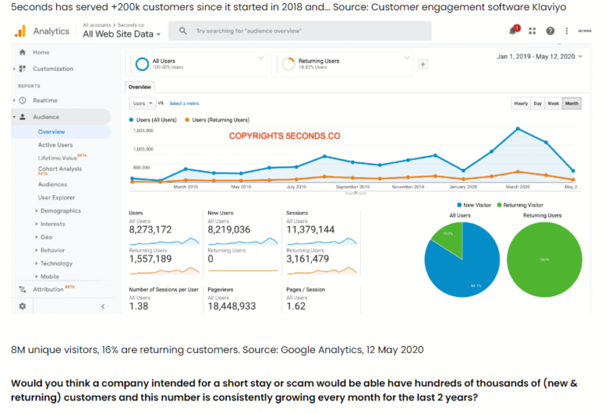Click the Realtime clock icon

tap(24, 101)
